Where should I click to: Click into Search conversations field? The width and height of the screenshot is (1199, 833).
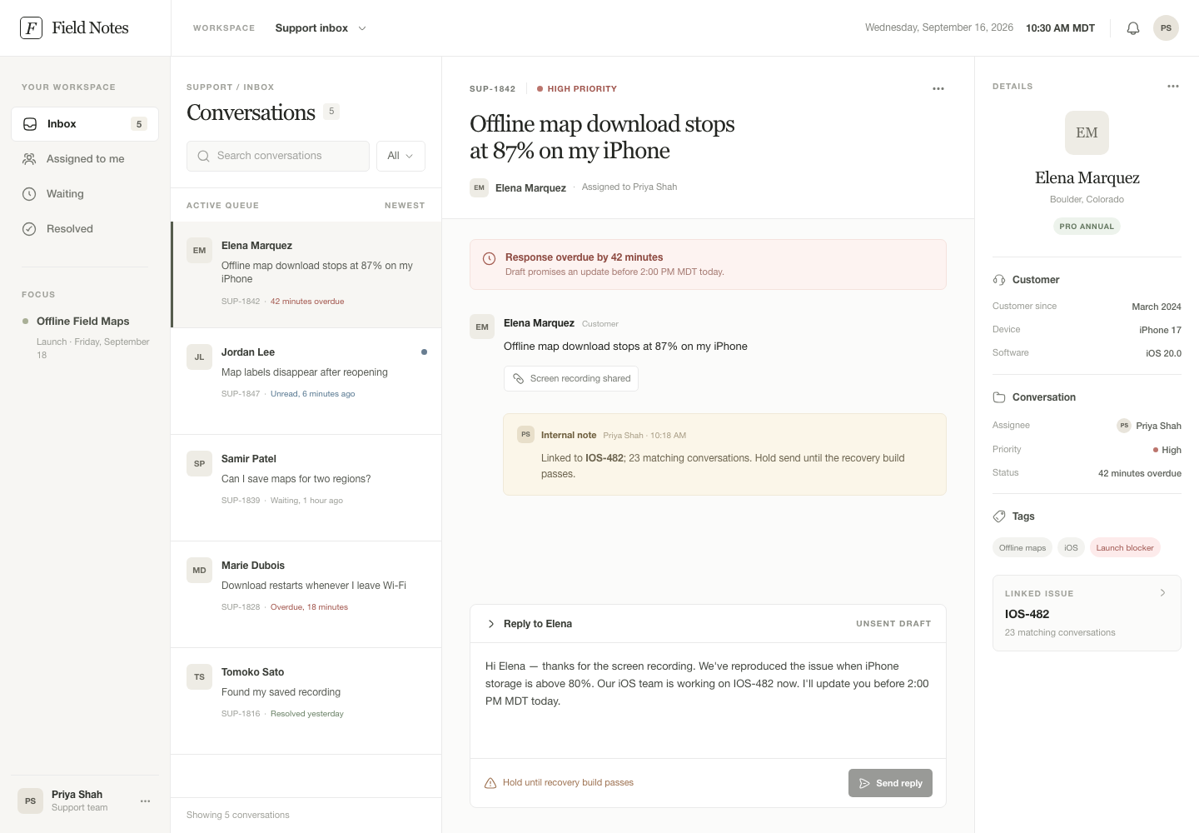click(x=278, y=156)
